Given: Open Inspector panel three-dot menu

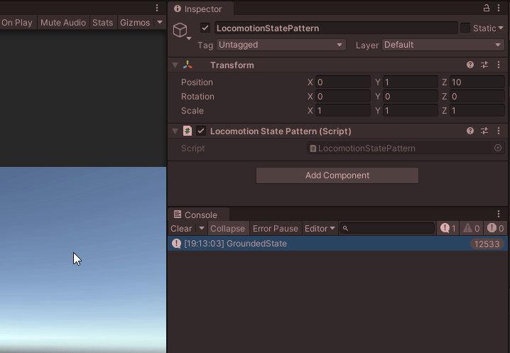Looking at the screenshot, I should coord(499,8).
